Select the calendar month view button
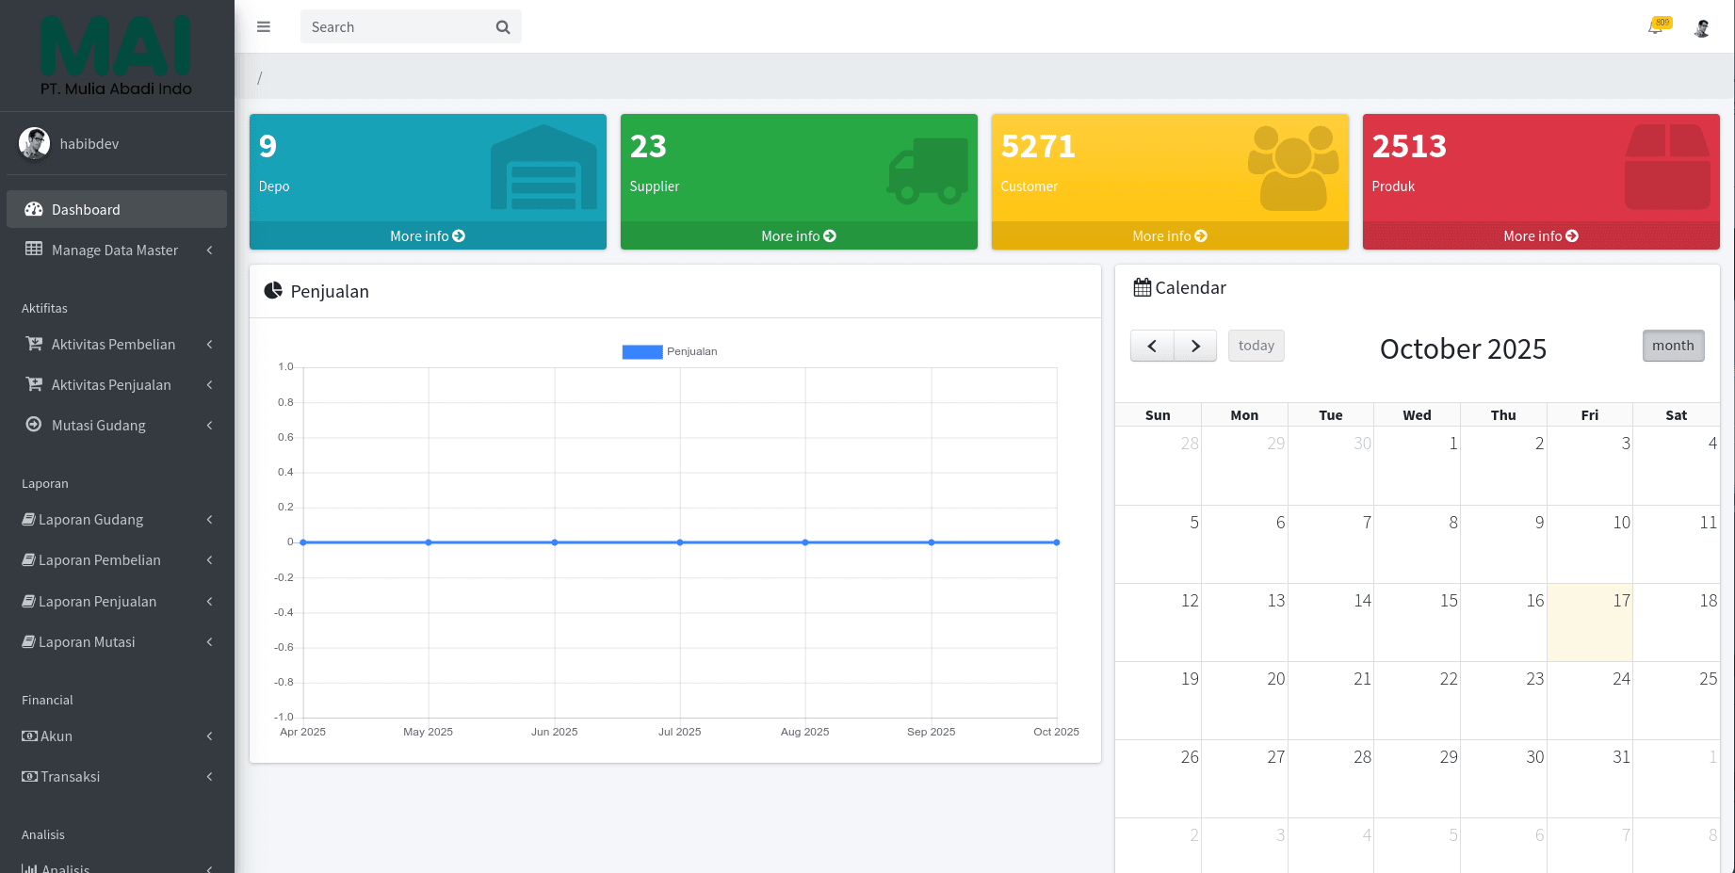The width and height of the screenshot is (1735, 873). (1673, 346)
